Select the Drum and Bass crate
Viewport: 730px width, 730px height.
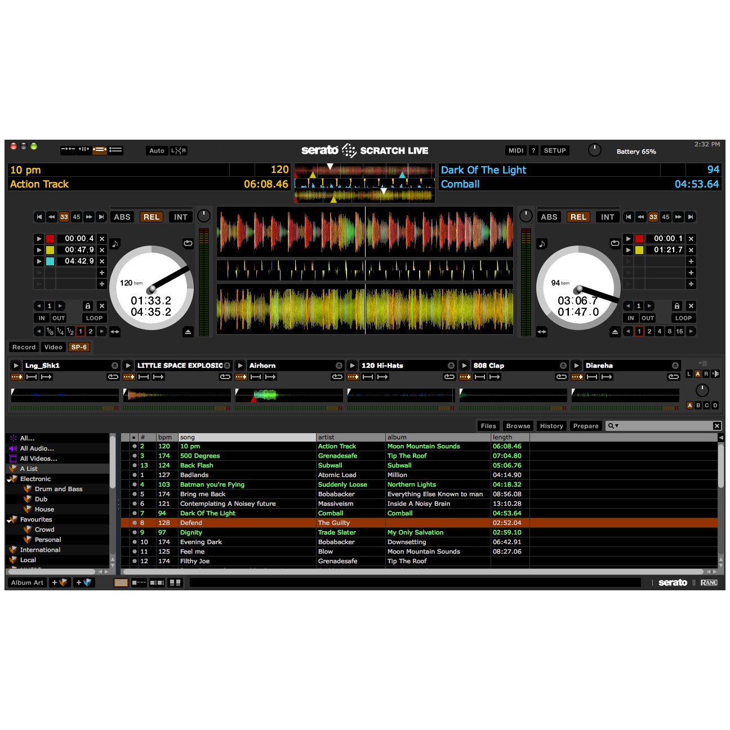click(59, 489)
